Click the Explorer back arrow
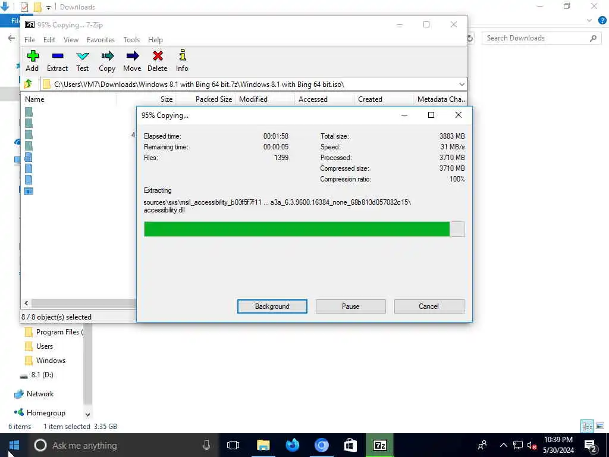Viewport: 609px width, 457px height. (12, 38)
